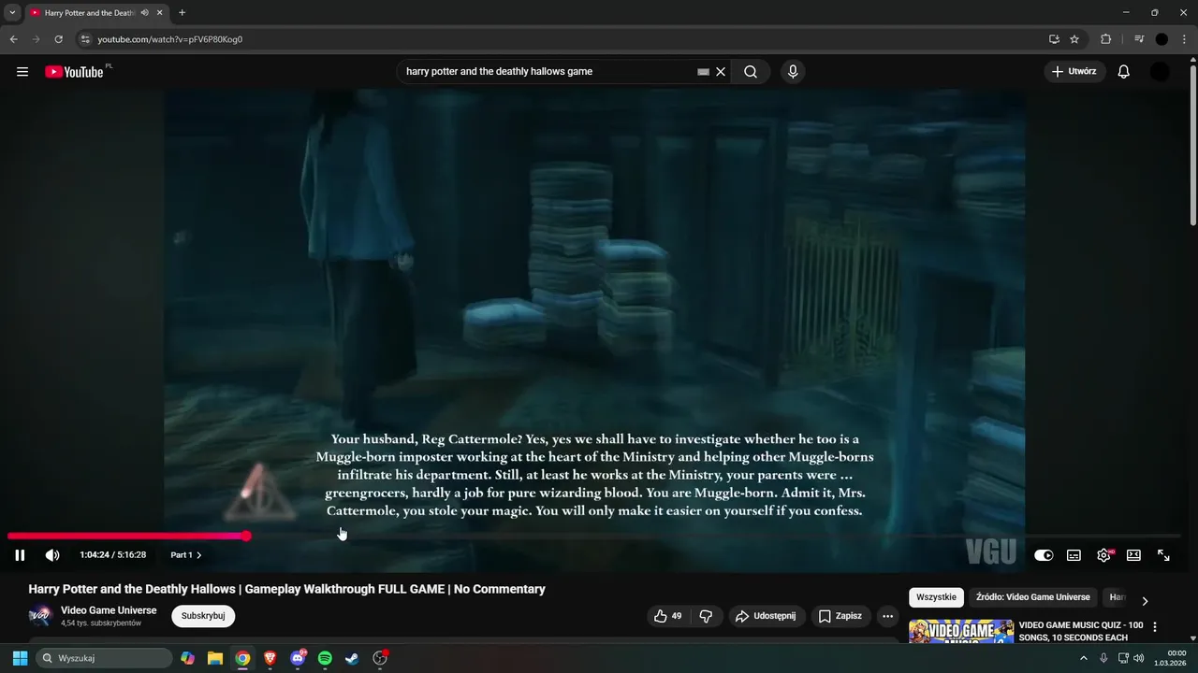Go back in browser history
Viewport: 1198px width, 673px height.
click(13, 39)
